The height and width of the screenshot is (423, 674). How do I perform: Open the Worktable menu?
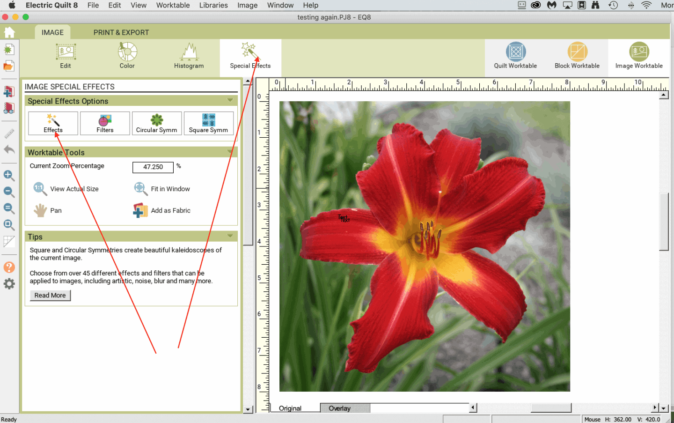click(x=173, y=5)
